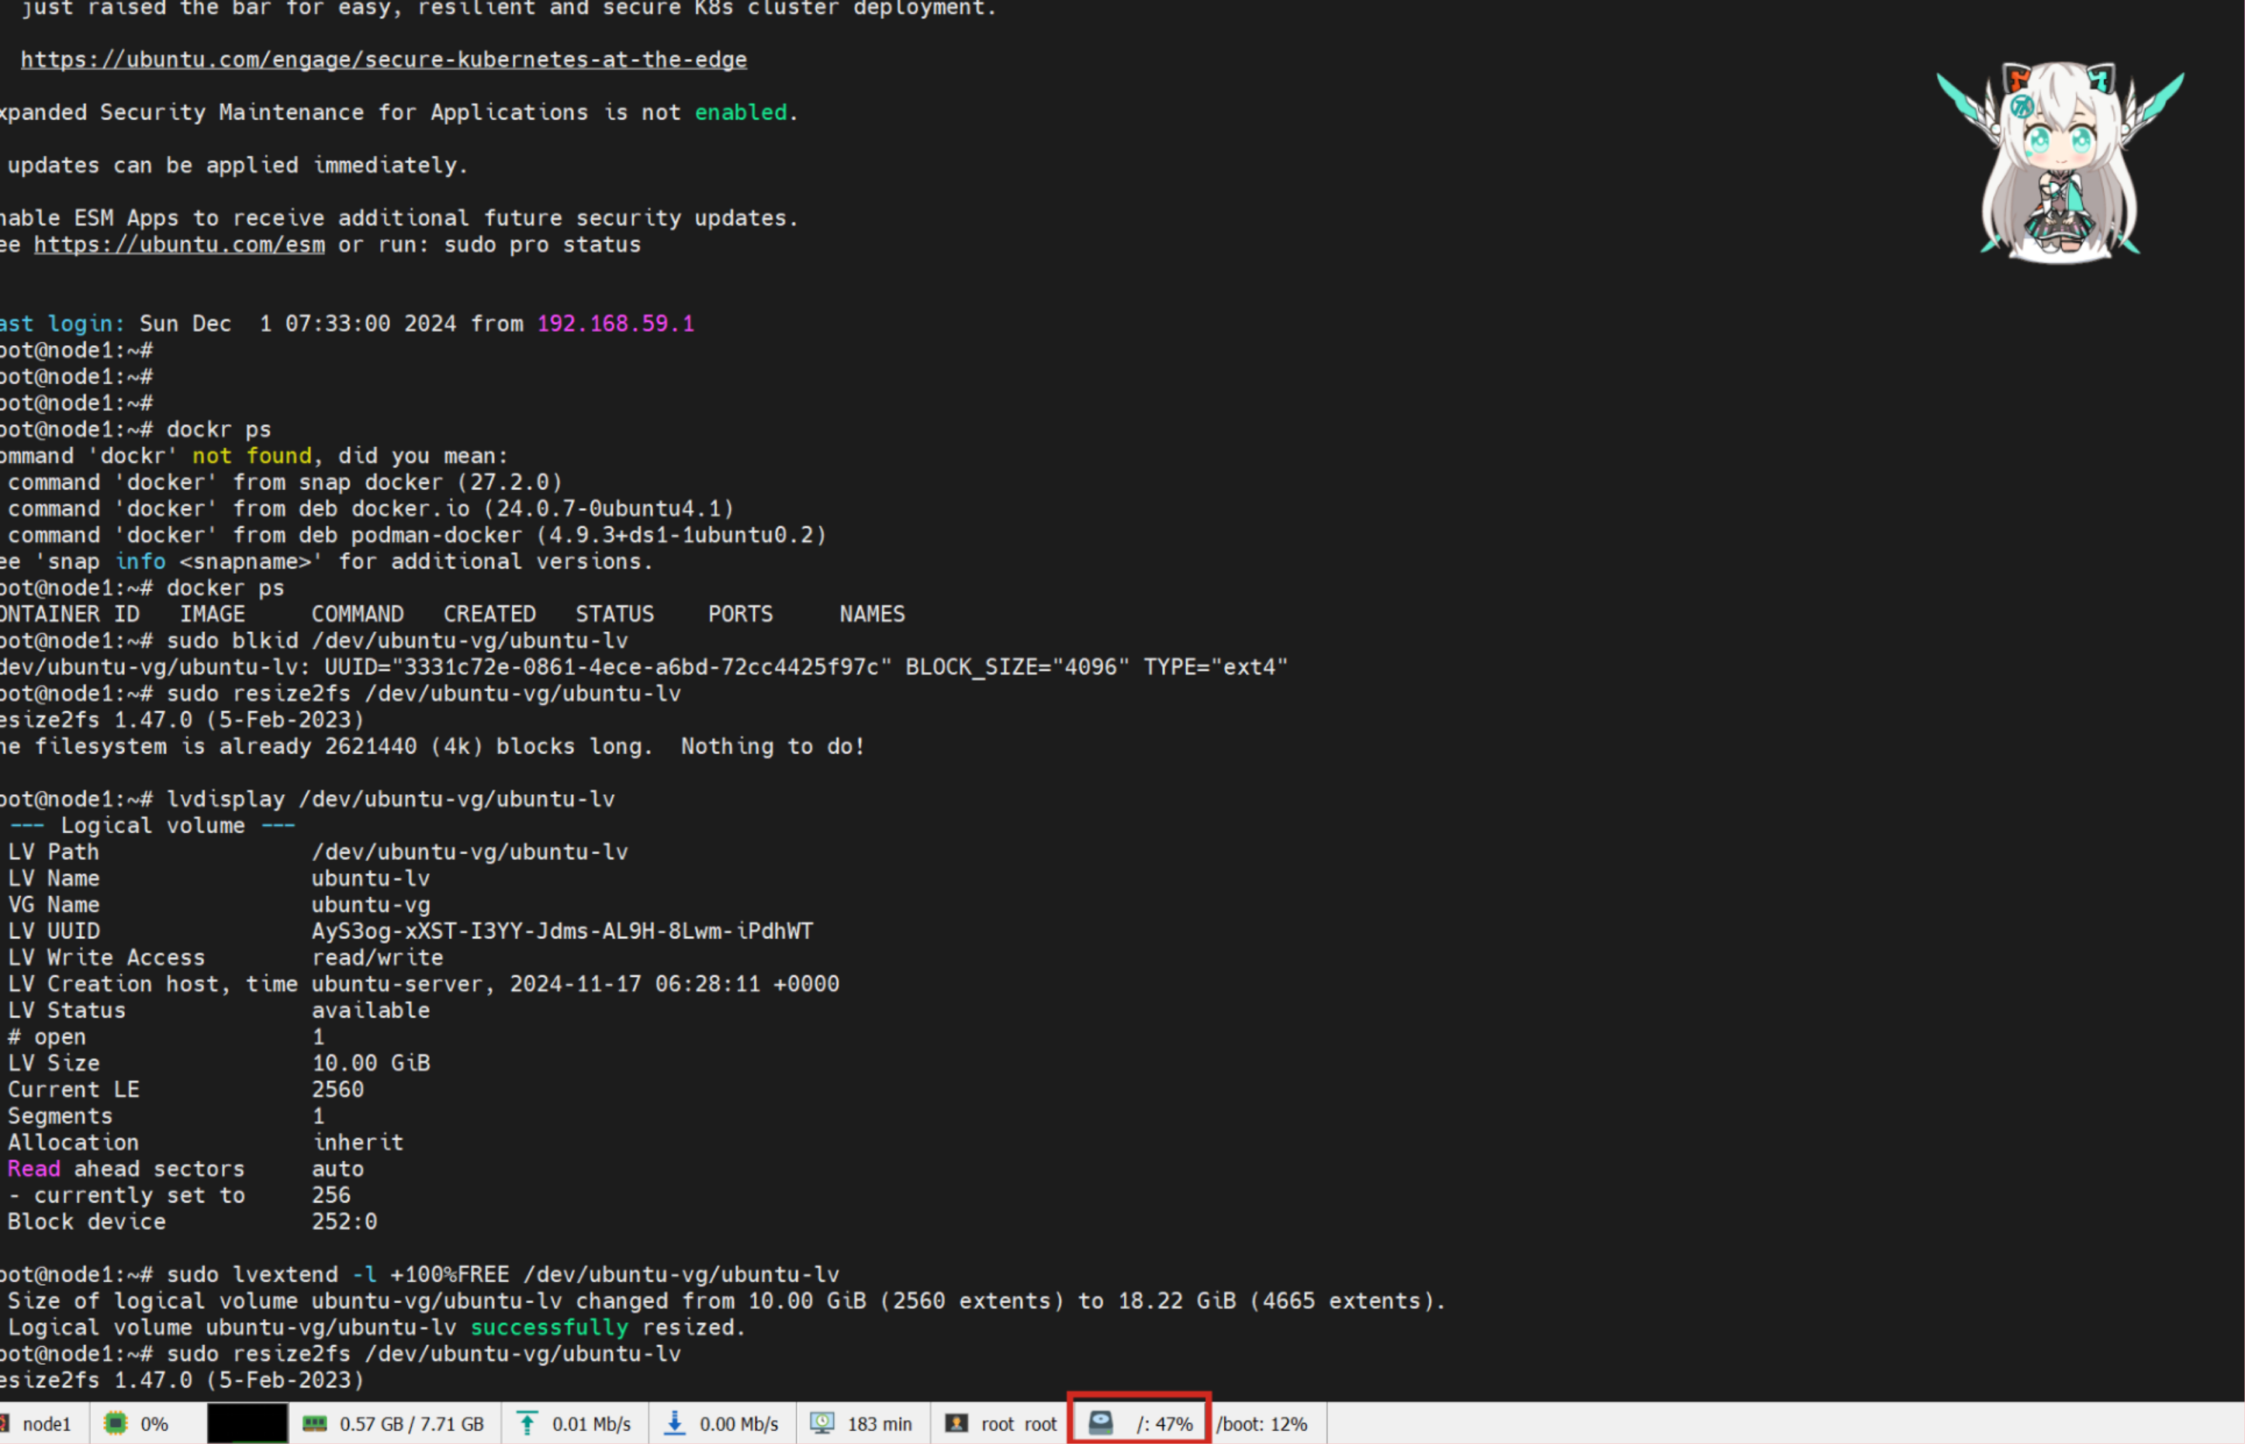2245x1444 pixels.
Task: Click the filesystem UUID string in blkid output
Action: click(x=642, y=667)
